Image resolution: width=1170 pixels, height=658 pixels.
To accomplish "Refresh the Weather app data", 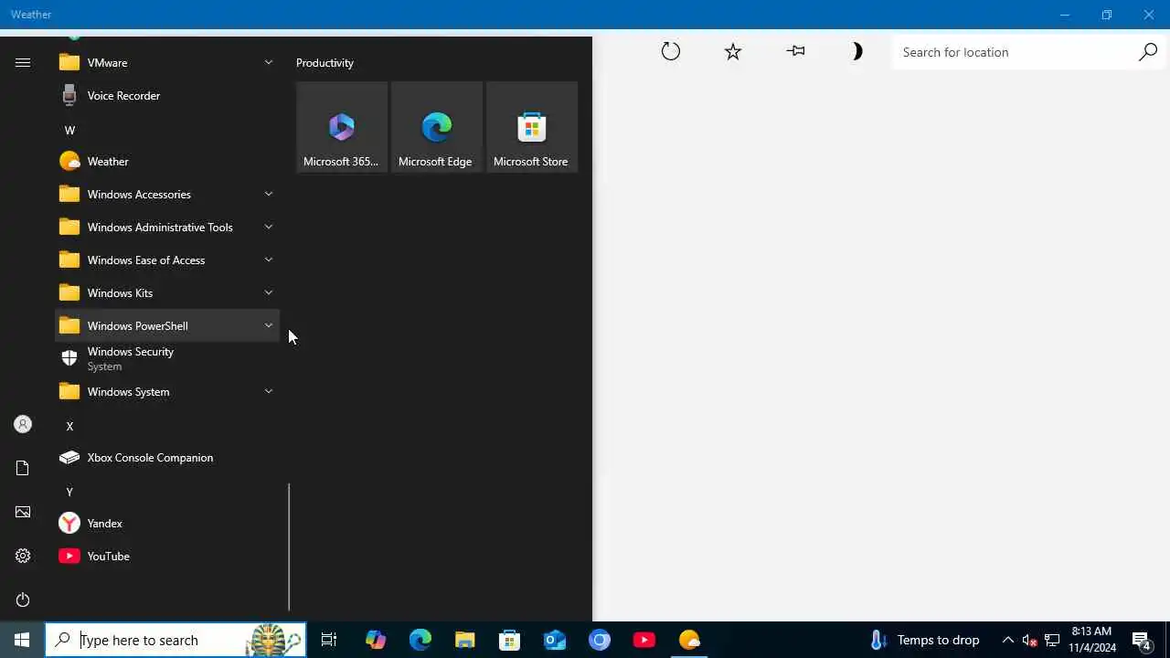I will point(671,52).
